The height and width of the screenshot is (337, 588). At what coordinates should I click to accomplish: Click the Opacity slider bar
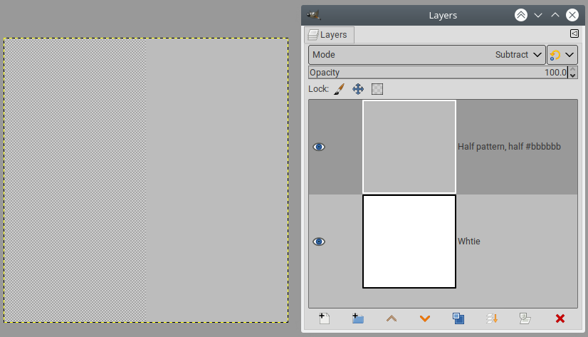pyautogui.click(x=438, y=73)
